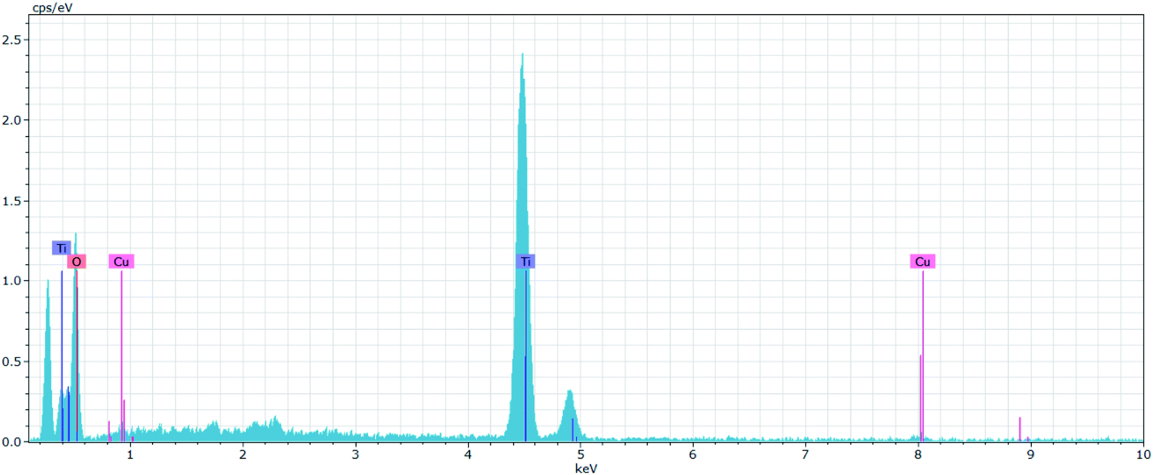1154x475 pixels.
Task: Click the tall magenta Cu marker line at 8 keV
Action: pos(923,355)
